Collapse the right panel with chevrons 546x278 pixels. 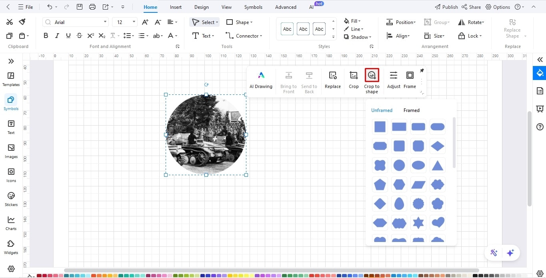click(x=540, y=60)
